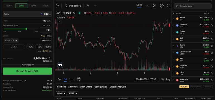Click the Search Assets field
The width and height of the screenshot is (215, 100).
pos(193,6)
